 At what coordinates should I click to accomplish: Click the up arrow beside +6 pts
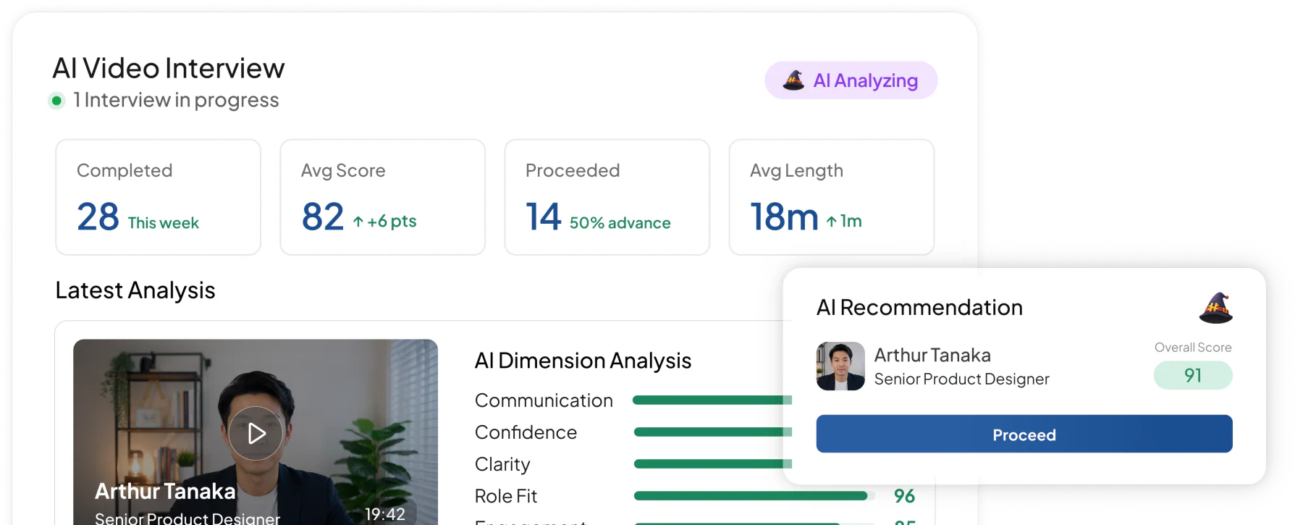[x=358, y=222]
